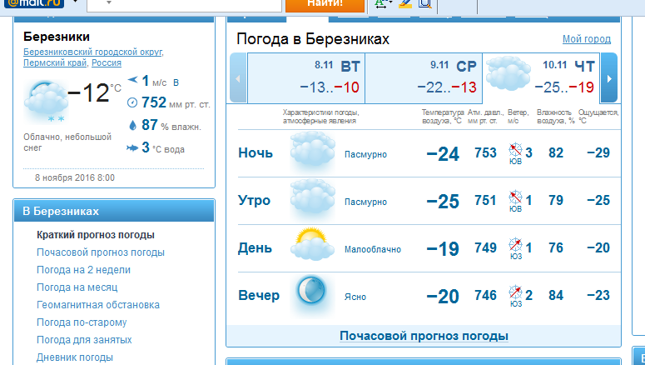Viewport: 645px width, 365px height.
Task: Select the 9.11 СР forecast day tab
Action: coord(424,77)
